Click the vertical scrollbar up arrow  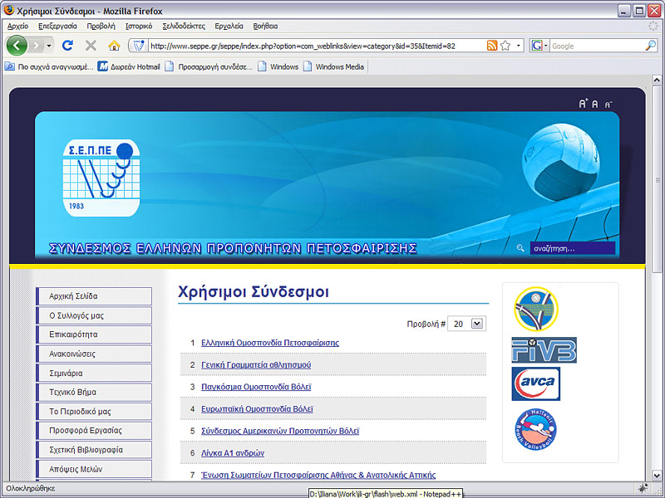pyautogui.click(x=657, y=80)
